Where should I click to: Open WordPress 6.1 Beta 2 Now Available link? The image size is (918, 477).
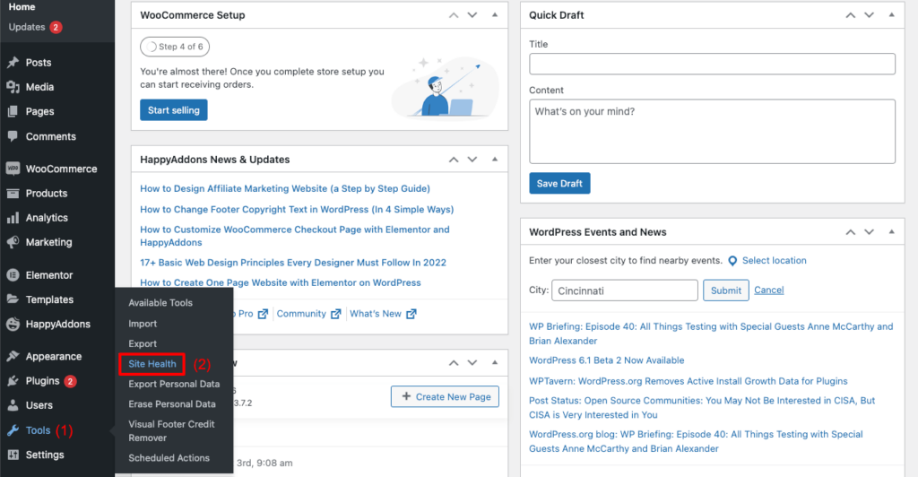point(606,360)
